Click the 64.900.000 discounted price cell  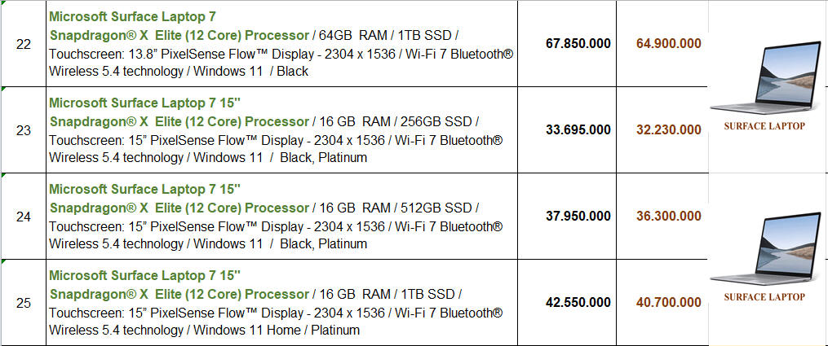pyautogui.click(x=662, y=44)
